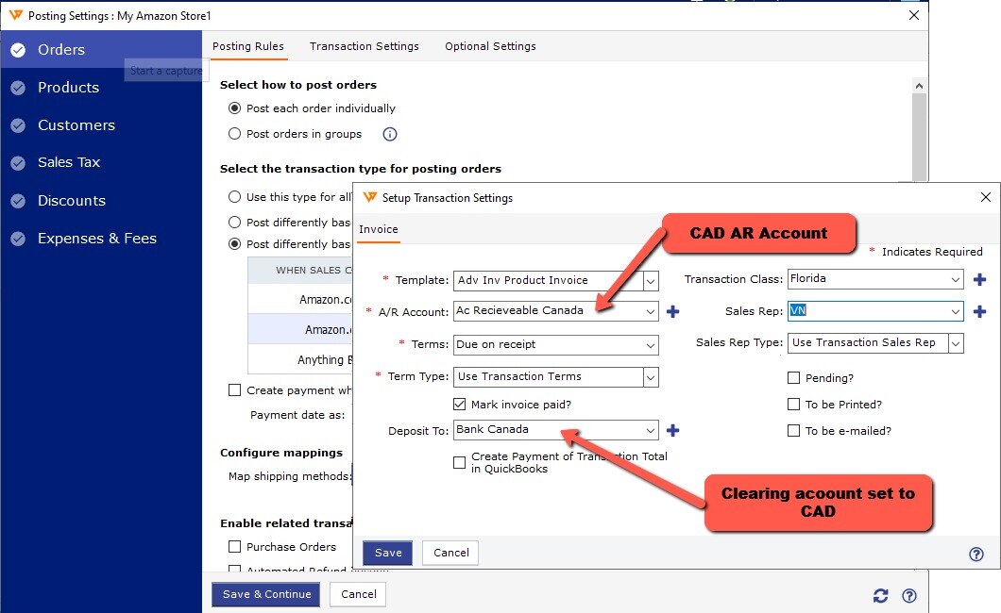This screenshot has height=613, width=1001.
Task: Open Sales Tax section in sidebar
Action: pyautogui.click(x=101, y=162)
